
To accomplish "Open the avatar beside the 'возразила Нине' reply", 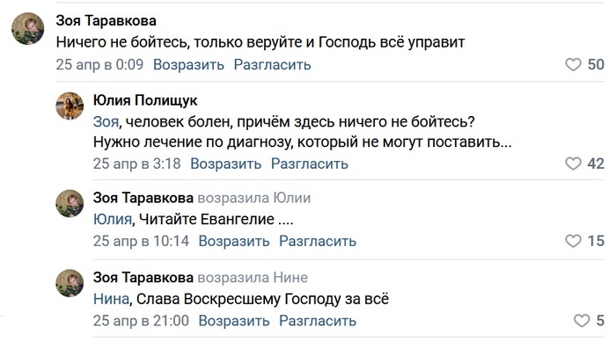I will [70, 283].
